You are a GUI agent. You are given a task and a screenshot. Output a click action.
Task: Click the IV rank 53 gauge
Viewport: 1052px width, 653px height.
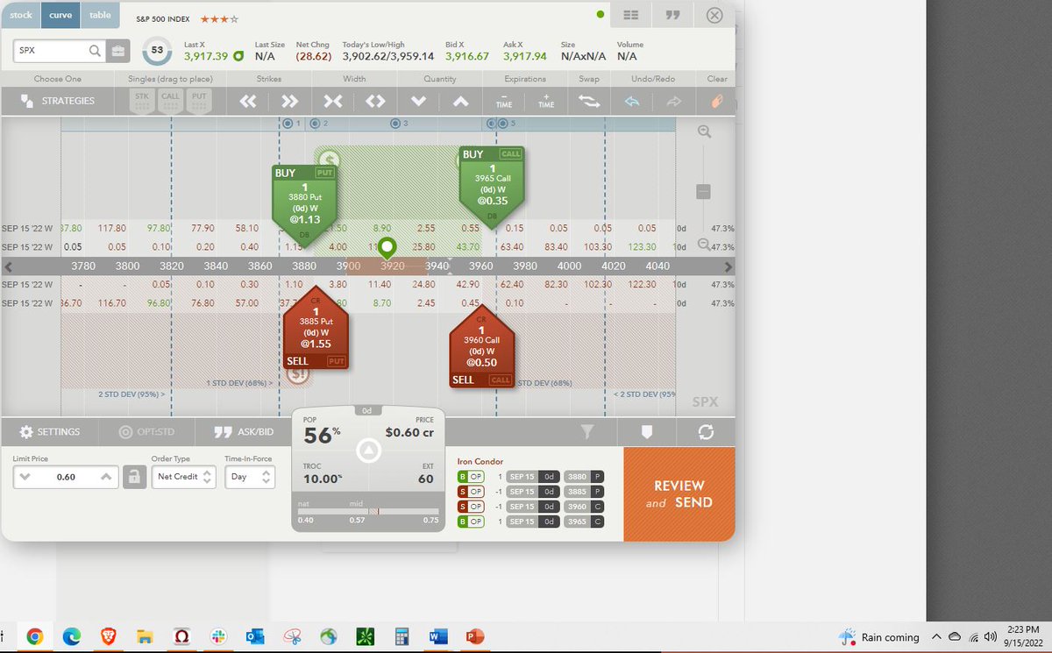coord(157,51)
